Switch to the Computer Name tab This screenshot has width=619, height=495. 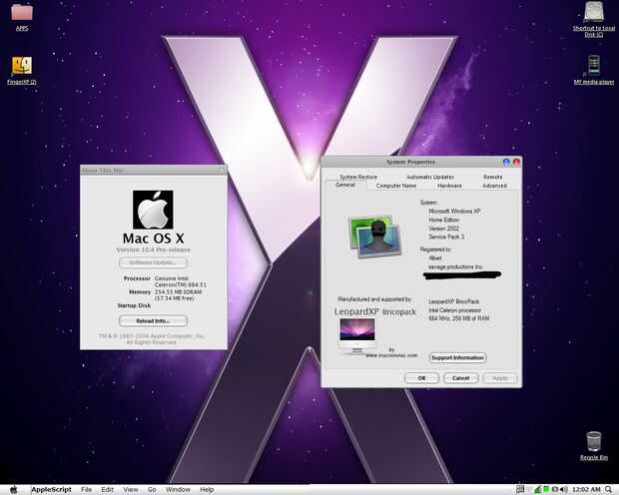[x=396, y=186]
